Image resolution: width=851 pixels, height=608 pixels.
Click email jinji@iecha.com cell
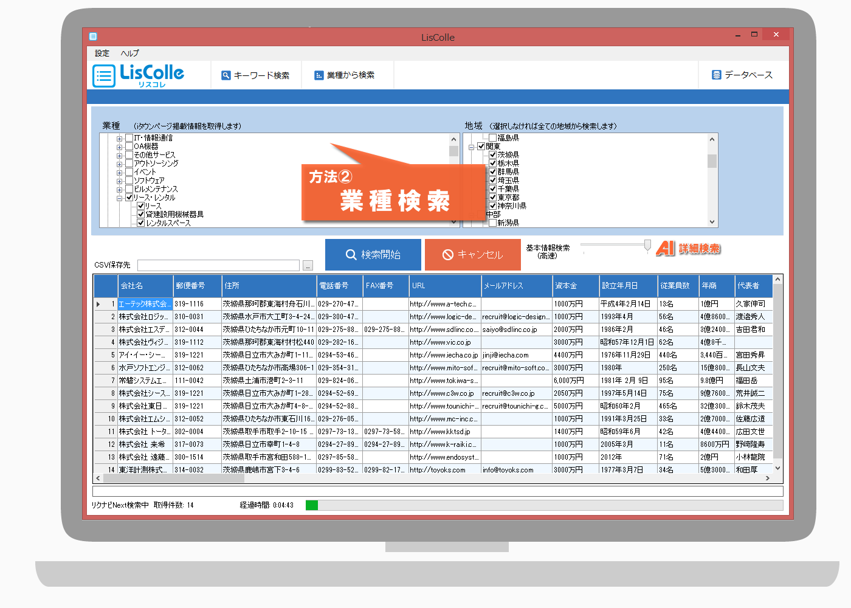(x=516, y=355)
